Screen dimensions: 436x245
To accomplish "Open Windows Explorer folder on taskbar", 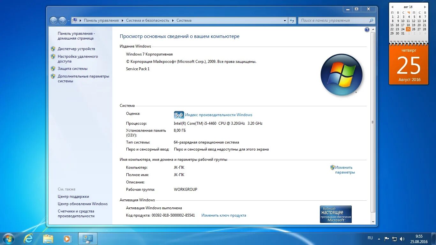I will point(48,239).
